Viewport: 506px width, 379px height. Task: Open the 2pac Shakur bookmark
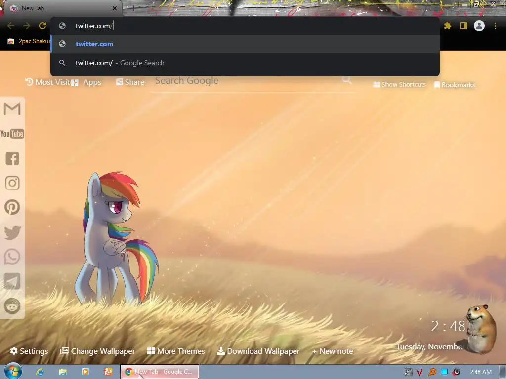[29, 41]
